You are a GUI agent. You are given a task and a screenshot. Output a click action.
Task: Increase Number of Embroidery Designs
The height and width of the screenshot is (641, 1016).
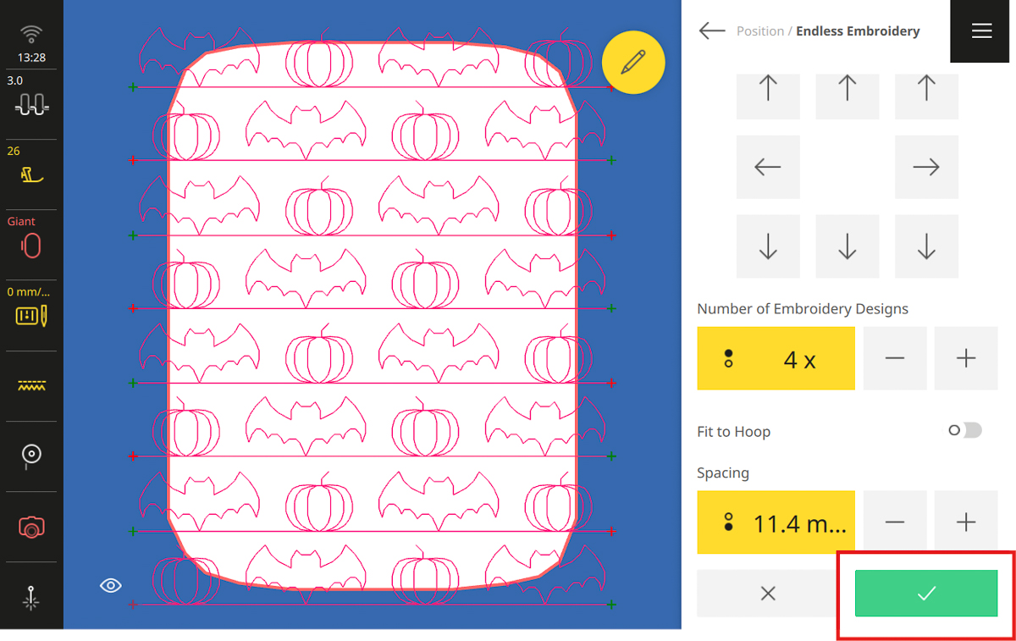point(965,358)
